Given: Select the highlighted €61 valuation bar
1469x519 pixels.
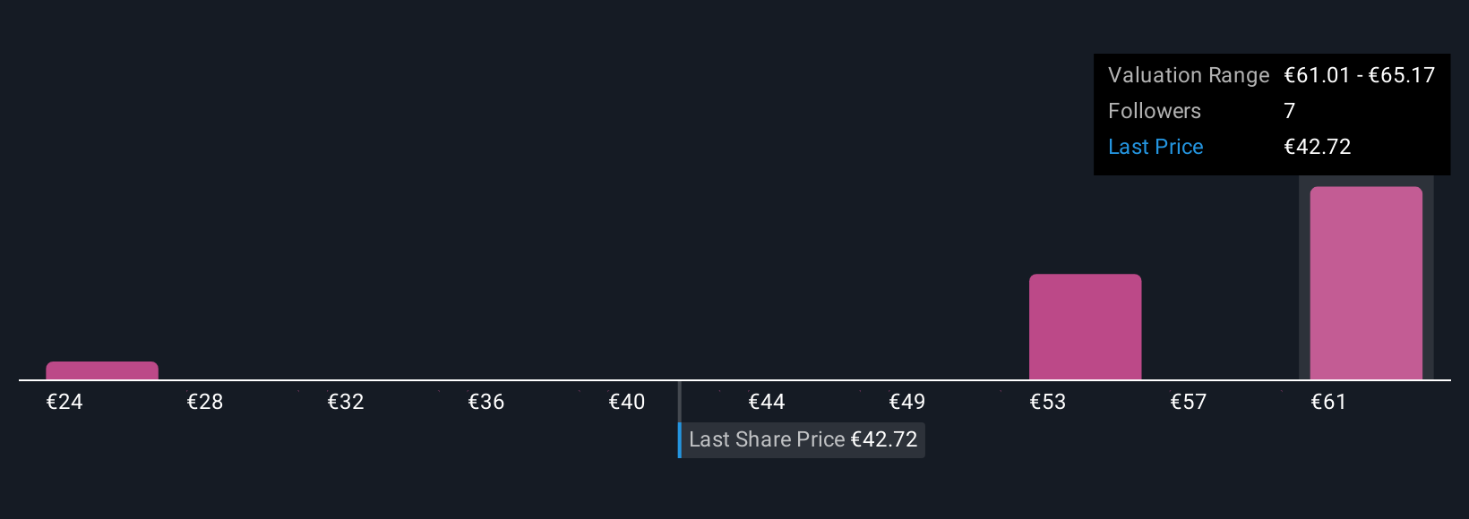Looking at the screenshot, I should click(x=1366, y=283).
